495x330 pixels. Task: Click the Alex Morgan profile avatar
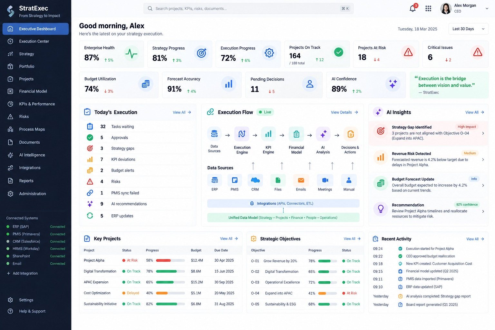[x=446, y=9]
